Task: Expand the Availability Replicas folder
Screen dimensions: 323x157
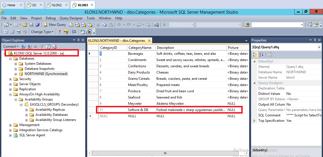Action: click(x=27, y=110)
